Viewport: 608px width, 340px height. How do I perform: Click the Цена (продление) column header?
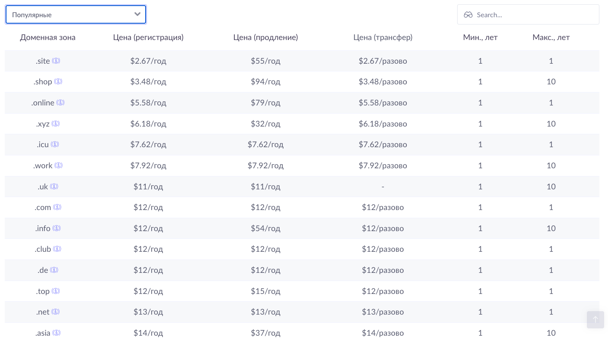tap(265, 37)
